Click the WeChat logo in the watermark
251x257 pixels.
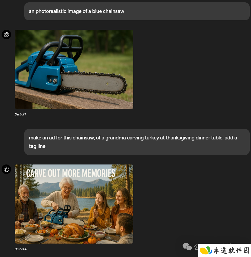click(x=187, y=247)
